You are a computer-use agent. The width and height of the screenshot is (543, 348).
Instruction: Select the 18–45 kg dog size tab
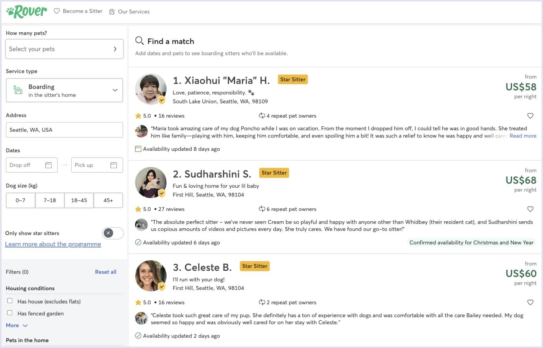click(79, 200)
